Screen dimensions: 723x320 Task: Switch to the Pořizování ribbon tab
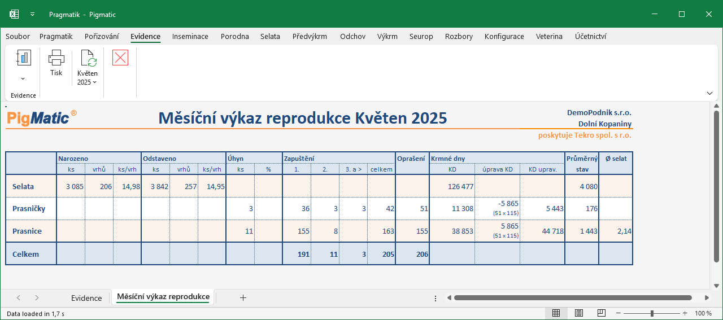(x=102, y=37)
